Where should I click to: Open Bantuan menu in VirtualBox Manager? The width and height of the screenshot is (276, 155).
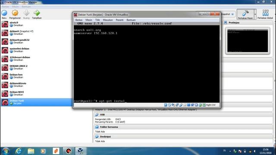point(26,6)
